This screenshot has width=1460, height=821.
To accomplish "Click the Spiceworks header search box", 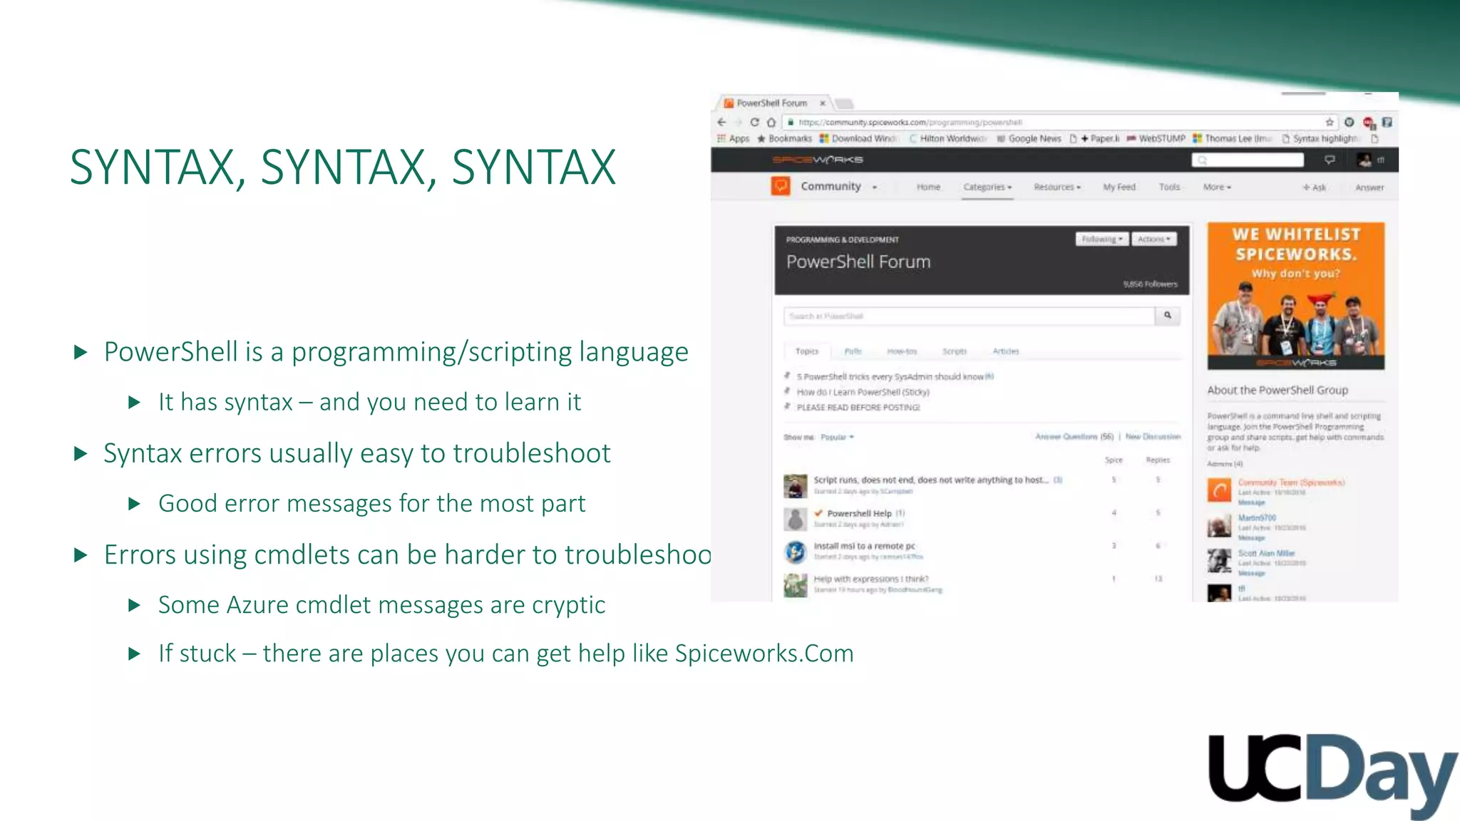I will 1248,160.
